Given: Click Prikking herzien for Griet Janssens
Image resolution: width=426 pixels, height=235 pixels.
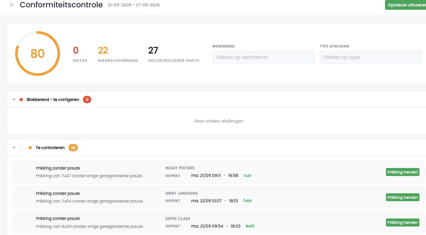Looking at the screenshot, I should pyautogui.click(x=403, y=197).
